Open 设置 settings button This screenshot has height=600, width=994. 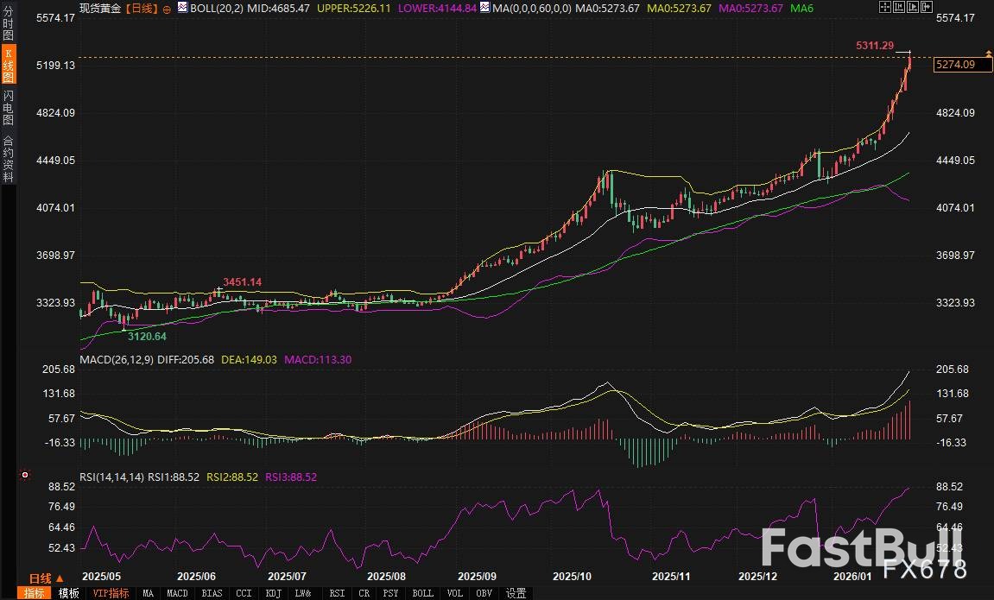click(x=516, y=593)
